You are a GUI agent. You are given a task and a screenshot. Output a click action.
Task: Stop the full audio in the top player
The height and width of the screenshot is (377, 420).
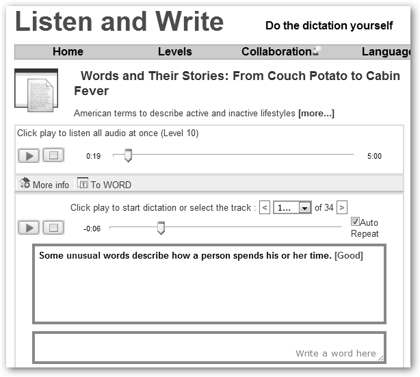[53, 155]
